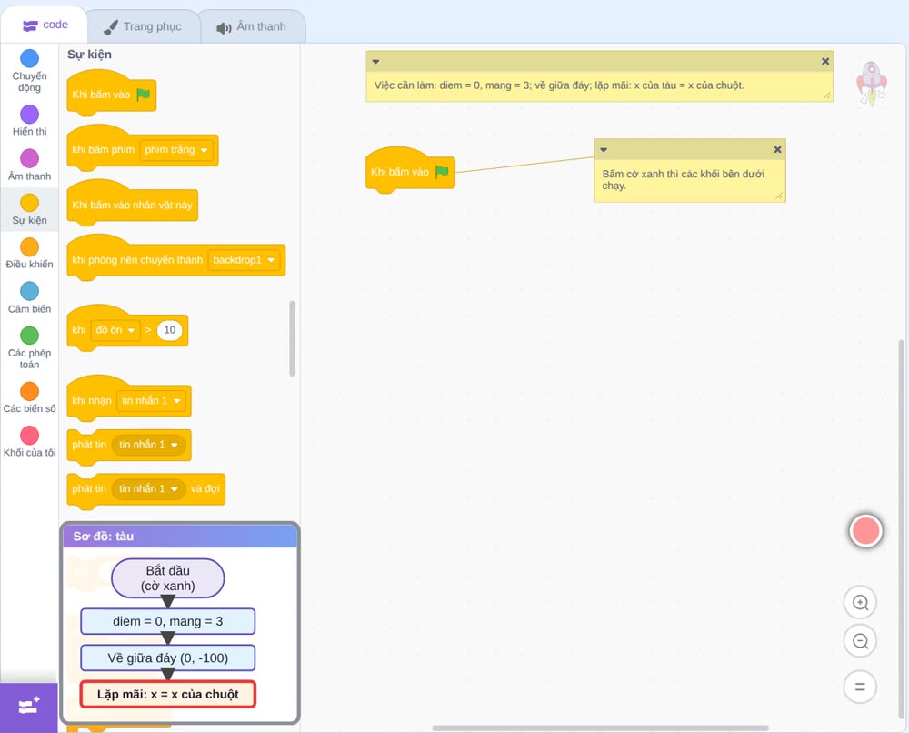This screenshot has height=733, width=909.
Task: Click the block palette vertical scrollbar
Action: 292,338
